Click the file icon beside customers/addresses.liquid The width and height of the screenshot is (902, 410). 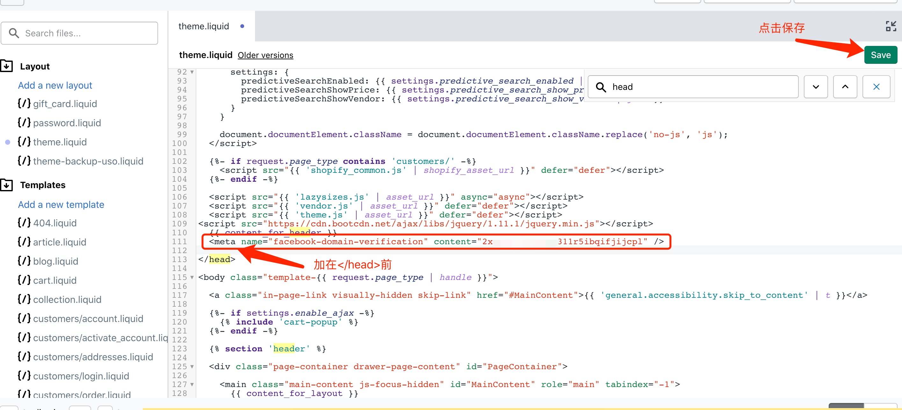pos(24,356)
